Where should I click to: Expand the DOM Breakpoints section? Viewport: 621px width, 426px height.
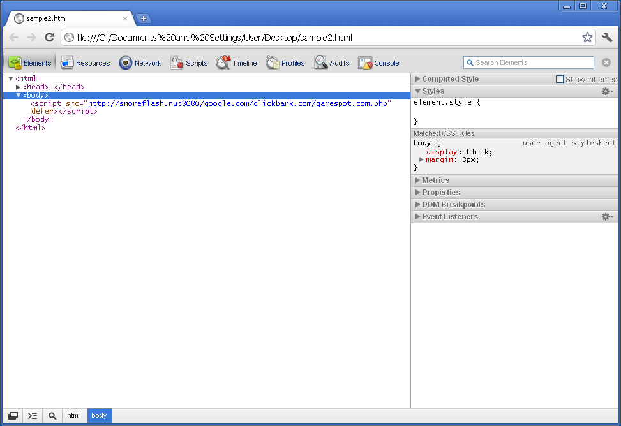tap(418, 205)
